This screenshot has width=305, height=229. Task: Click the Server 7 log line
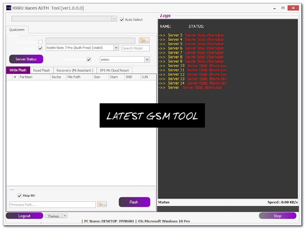[192, 53]
